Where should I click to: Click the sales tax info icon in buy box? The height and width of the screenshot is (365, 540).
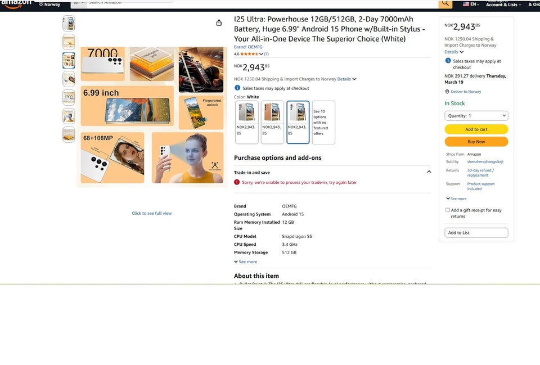(x=448, y=61)
